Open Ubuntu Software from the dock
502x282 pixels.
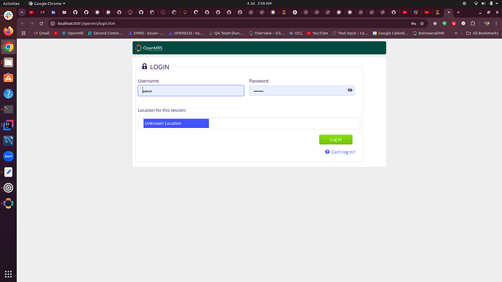tap(8, 78)
